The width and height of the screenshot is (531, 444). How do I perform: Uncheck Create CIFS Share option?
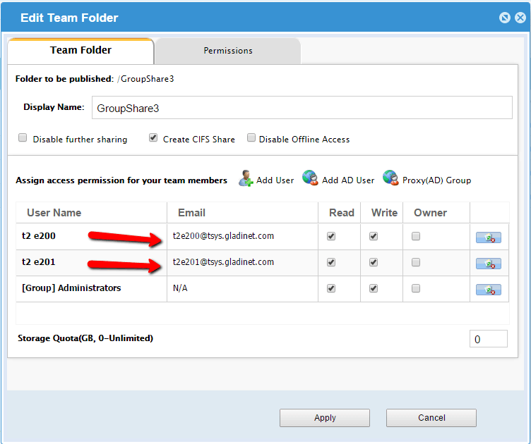pyautogui.click(x=153, y=138)
